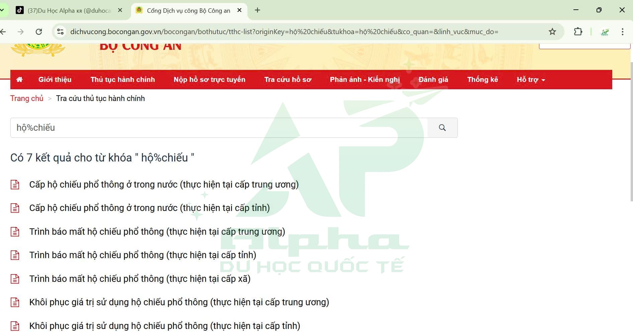Open the Thống kê menu item
633x333 pixels.
pyautogui.click(x=483, y=80)
